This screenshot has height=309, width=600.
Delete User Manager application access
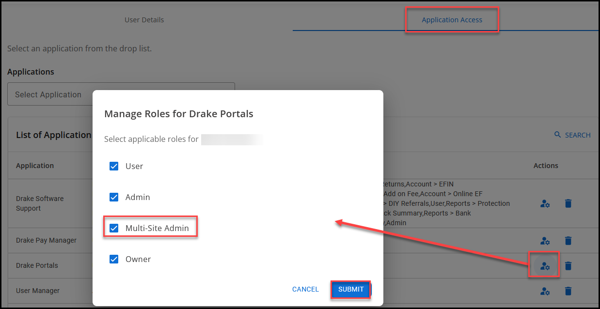[568, 291]
